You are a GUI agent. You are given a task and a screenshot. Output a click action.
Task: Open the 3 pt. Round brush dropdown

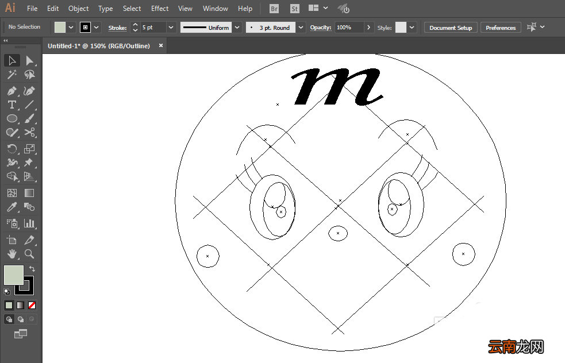click(301, 28)
